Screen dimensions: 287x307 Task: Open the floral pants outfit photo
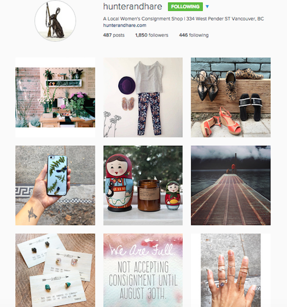(143, 97)
